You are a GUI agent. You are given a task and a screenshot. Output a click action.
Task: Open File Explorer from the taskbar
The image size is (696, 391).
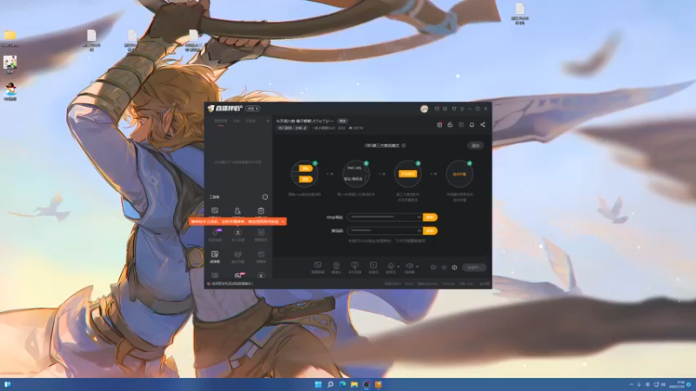click(354, 384)
